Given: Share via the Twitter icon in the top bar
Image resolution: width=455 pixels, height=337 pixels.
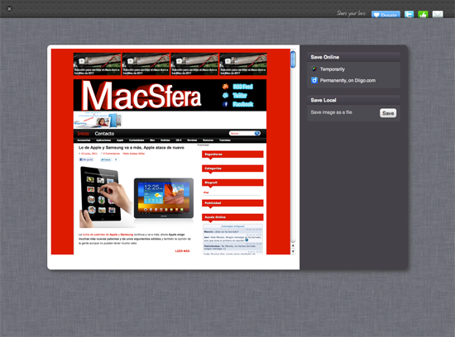Looking at the screenshot, I should (x=409, y=15).
